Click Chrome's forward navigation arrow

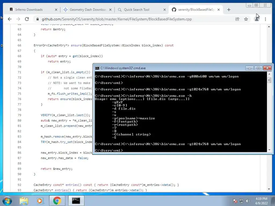coord(18,19)
